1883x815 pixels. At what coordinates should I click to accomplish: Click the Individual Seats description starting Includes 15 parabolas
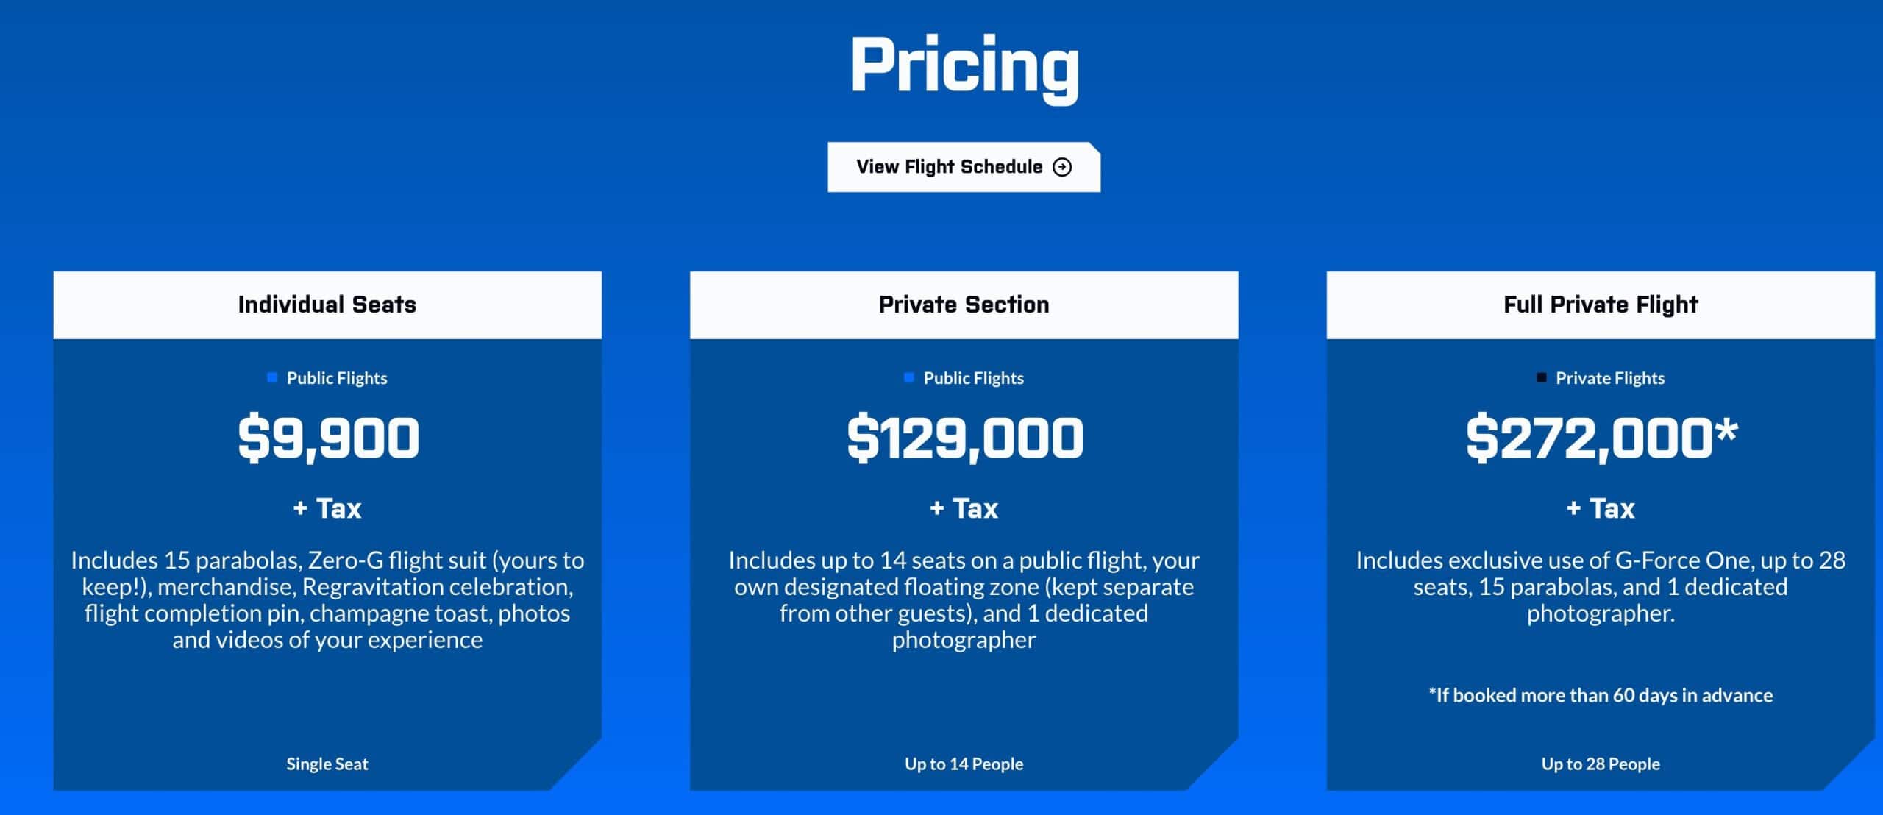327,599
